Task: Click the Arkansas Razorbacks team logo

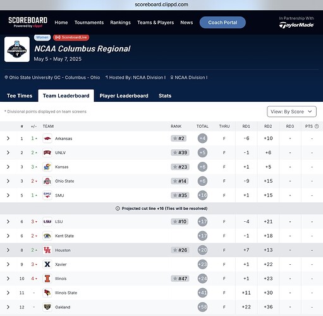Action: tap(47, 138)
